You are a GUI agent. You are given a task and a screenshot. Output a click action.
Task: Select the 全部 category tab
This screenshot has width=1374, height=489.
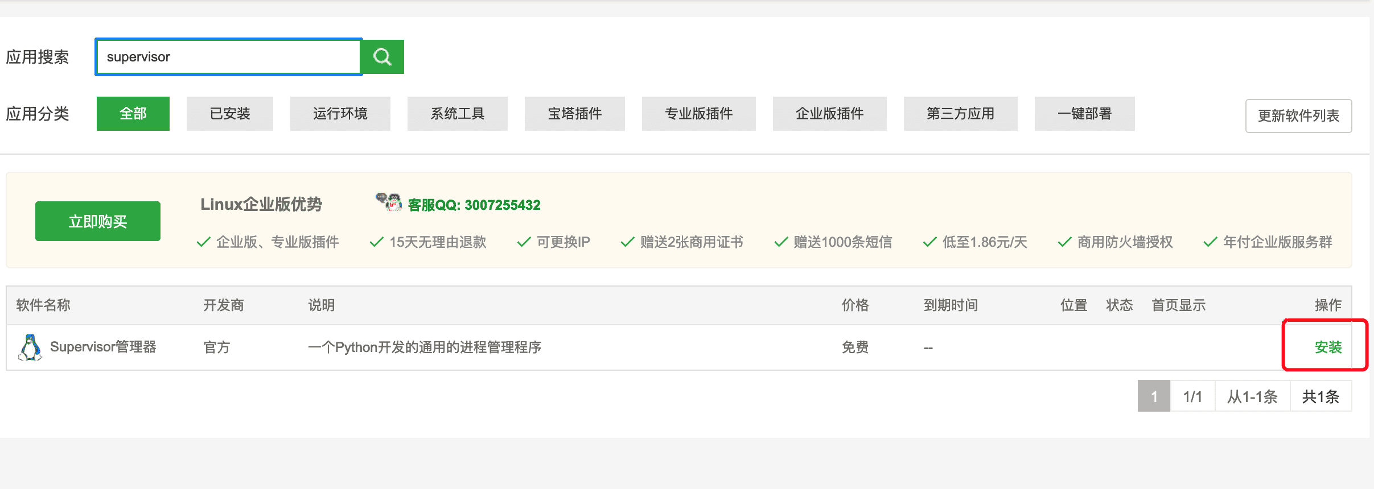133,114
